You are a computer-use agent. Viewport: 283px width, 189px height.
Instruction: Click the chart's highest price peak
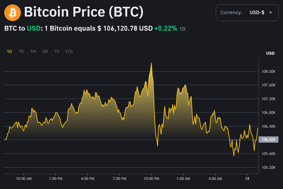coord(151,63)
